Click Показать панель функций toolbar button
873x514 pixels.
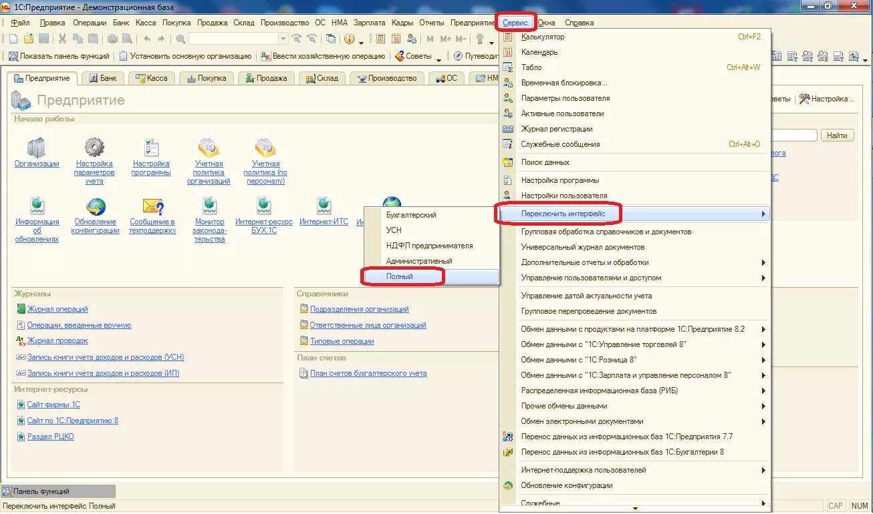coord(59,56)
